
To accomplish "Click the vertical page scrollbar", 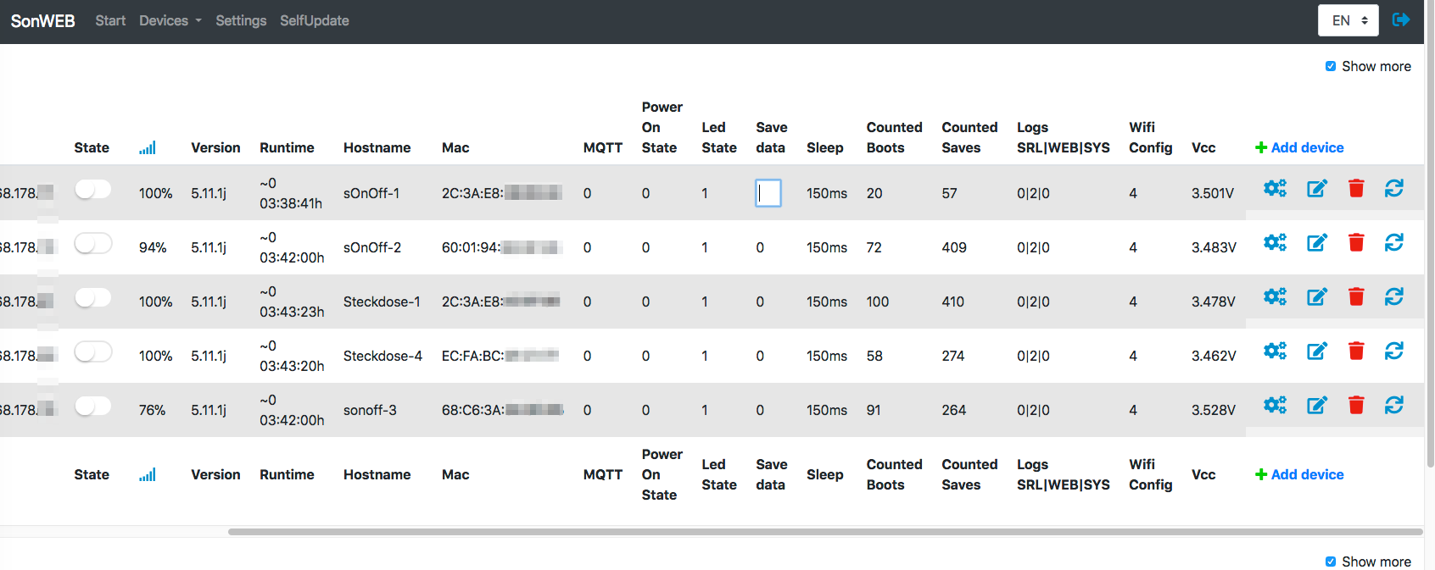I will coord(1430,234).
